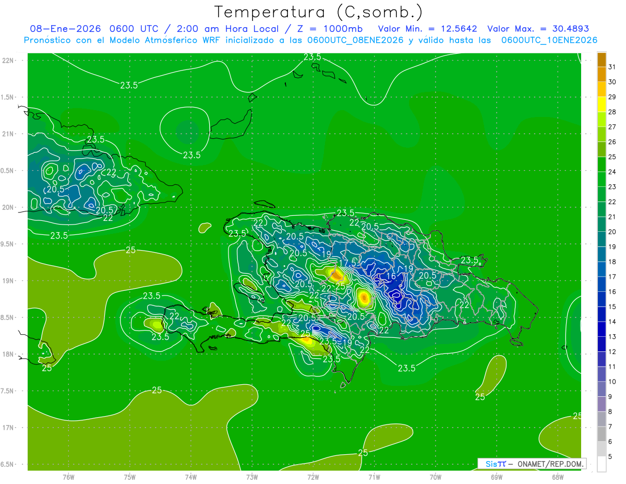Viewport: 626px width, 484px height.
Task: Click the legend label "15" on color scale
Action: [x=612, y=306]
